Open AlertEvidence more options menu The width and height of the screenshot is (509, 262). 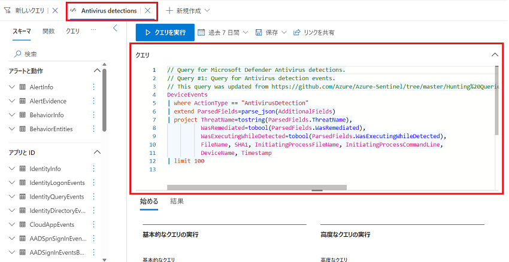point(94,101)
